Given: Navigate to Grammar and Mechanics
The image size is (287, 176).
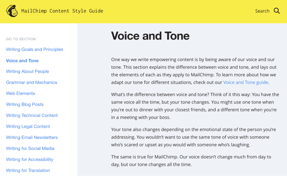Looking at the screenshot, I should (x=31, y=82).
